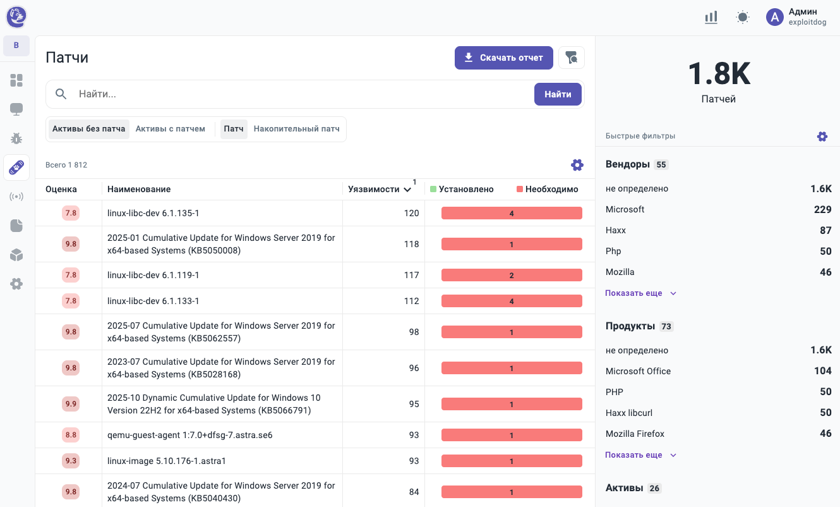
Task: Open the vulnerabilities bug icon in sidebar
Action: (x=16, y=138)
